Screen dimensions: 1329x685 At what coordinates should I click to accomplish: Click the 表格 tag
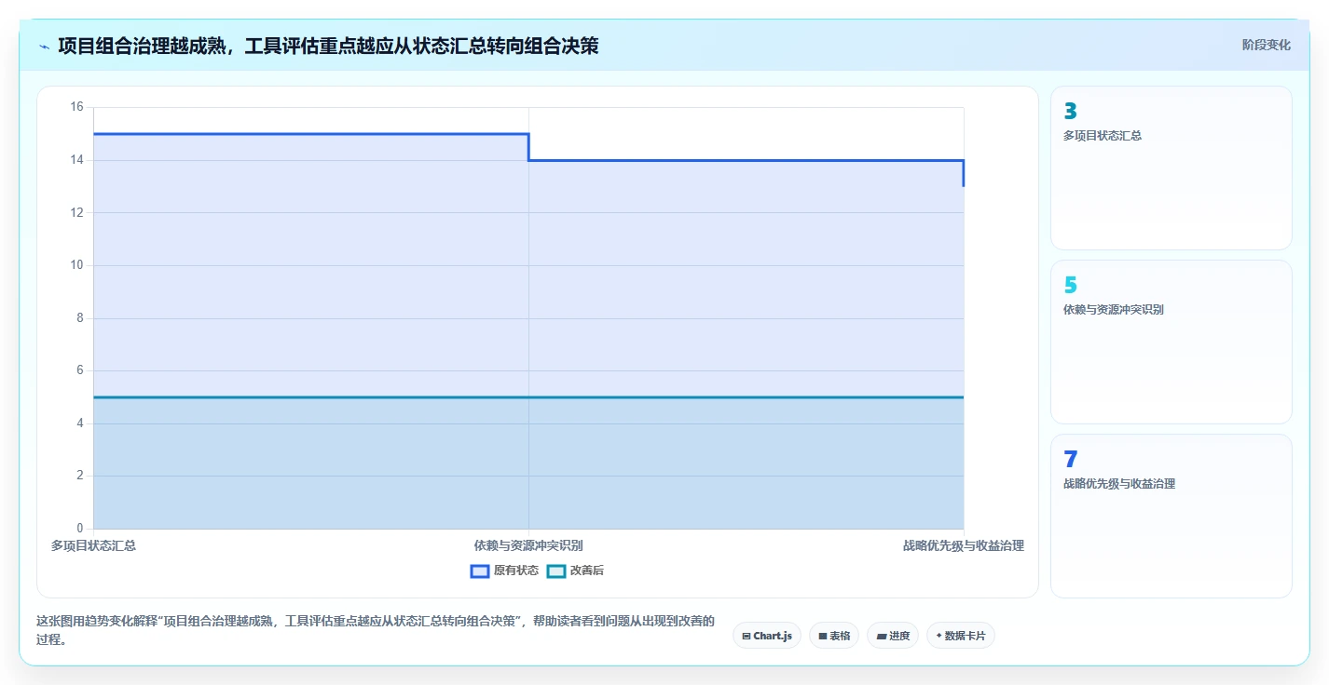(834, 636)
